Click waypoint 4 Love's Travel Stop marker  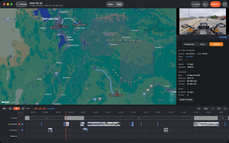pos(116,92)
